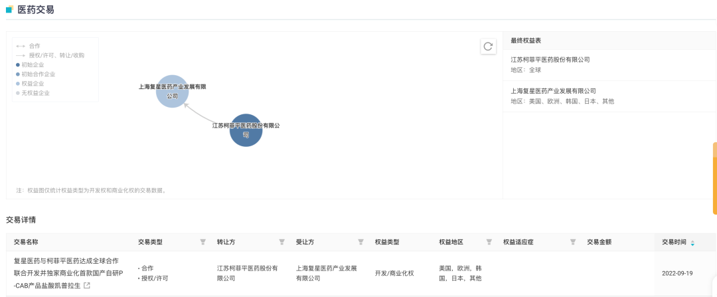Click 授权/许可、转让/收购 legend entry
Viewport: 717px width, 297px height.
coord(50,55)
